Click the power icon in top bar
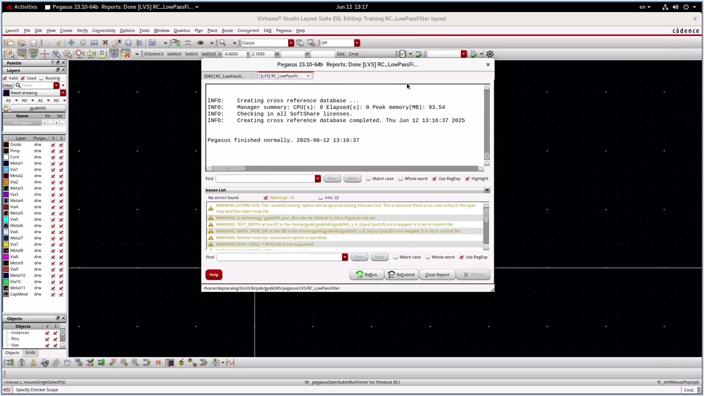This screenshot has height=396, width=704. pos(686,7)
